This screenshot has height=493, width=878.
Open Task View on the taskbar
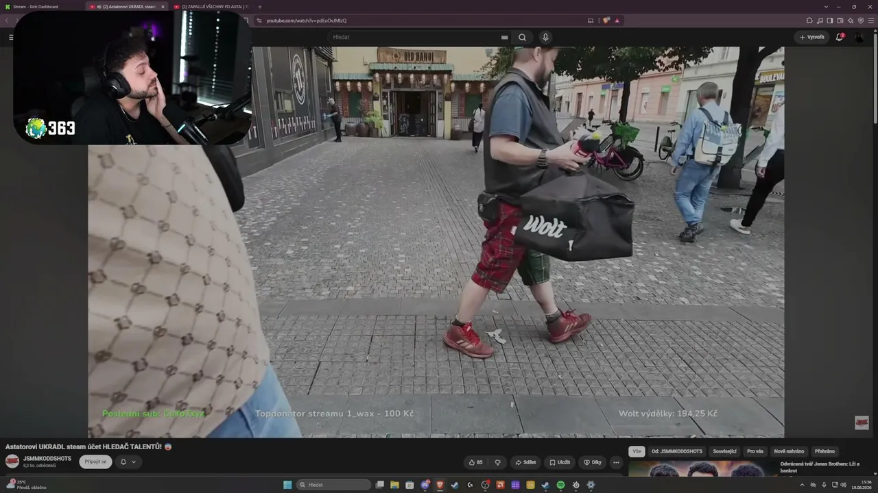(379, 485)
